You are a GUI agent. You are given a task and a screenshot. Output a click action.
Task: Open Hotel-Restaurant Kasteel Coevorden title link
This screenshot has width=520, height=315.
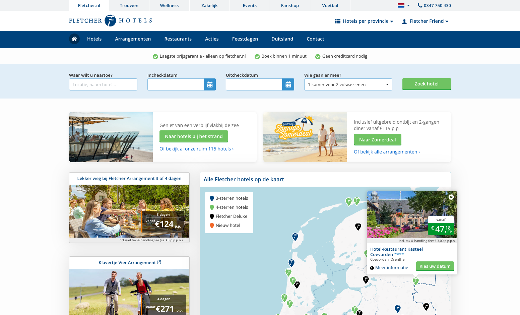(396, 252)
